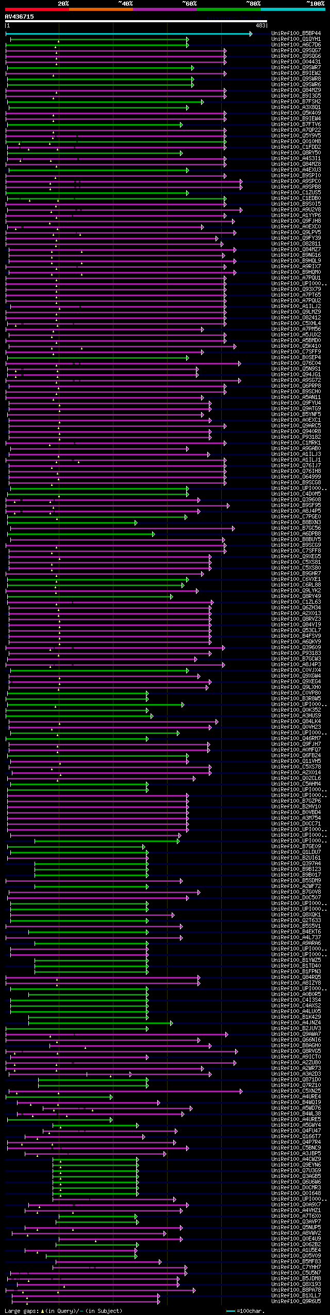Select hit label UniRef100_C5XHL4

(296, 324)
